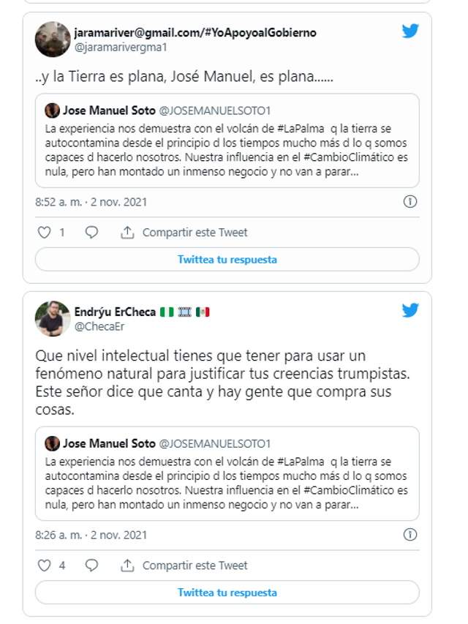Screen dimensions: 468x624
Task: Like the tweet posted at 8:26 a. m.
Action: tap(44, 565)
